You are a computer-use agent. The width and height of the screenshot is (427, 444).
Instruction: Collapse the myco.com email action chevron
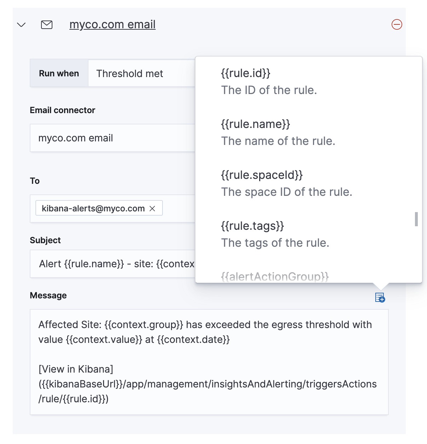click(x=21, y=25)
